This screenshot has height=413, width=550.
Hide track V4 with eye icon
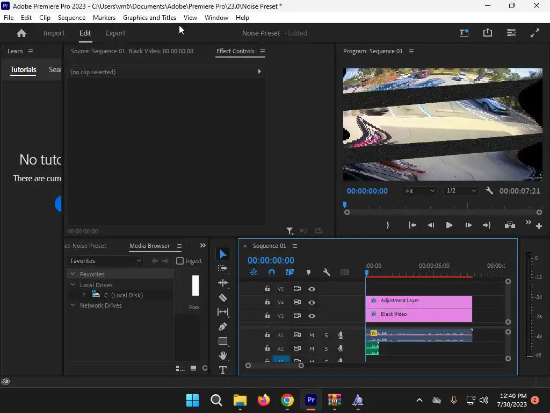(312, 302)
